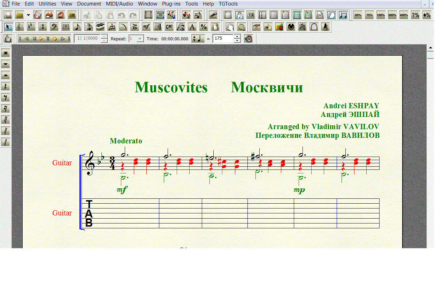444x283 pixels.
Task: Toggle the padlock layout icon
Action: [239, 15]
